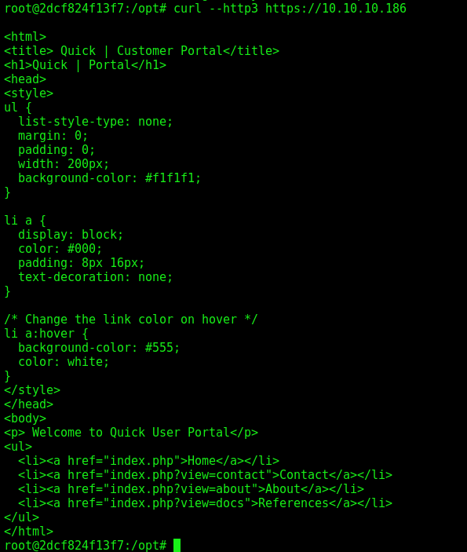Image resolution: width=467 pixels, height=552 pixels.
Task: Click the list-style-type none line
Action: [96, 122]
